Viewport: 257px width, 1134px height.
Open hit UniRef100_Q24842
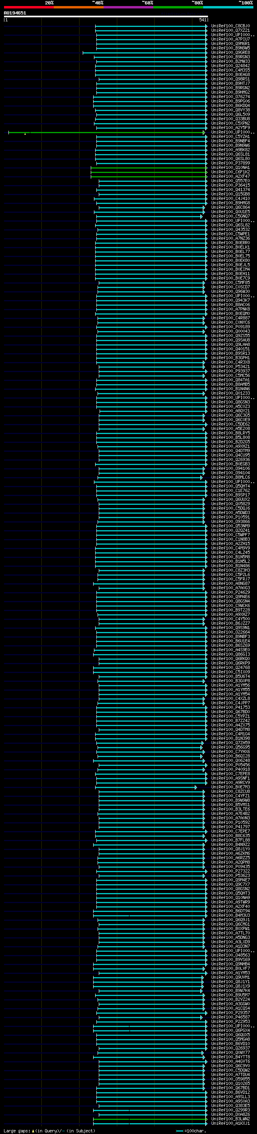230,66
